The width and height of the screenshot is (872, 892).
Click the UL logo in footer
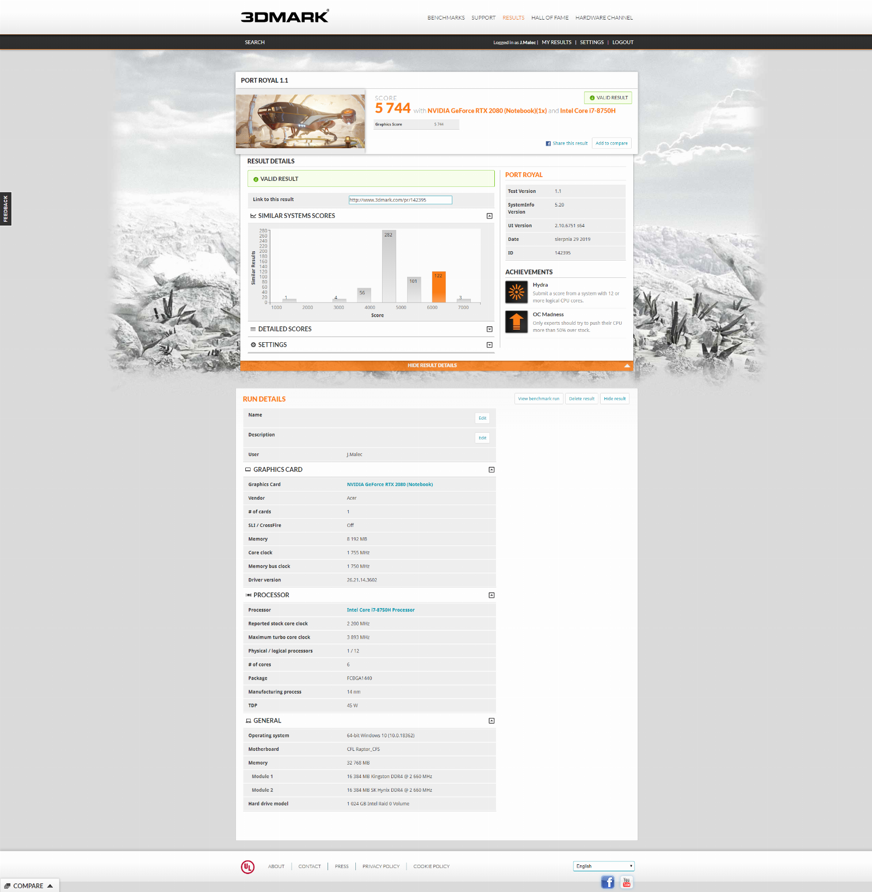[248, 866]
